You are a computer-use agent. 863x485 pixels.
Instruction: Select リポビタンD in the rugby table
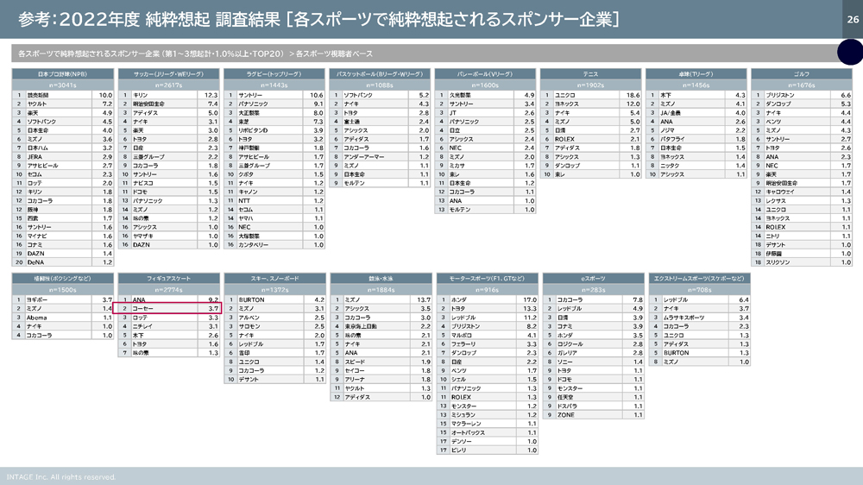[253, 130]
